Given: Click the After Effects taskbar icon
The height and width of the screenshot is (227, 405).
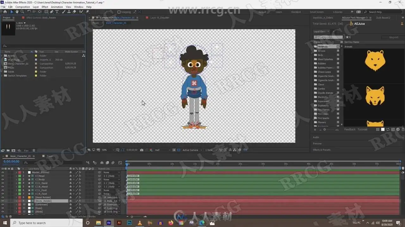Looking at the screenshot, I should 109,223.
